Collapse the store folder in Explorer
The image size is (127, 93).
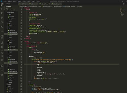(x=9, y=86)
